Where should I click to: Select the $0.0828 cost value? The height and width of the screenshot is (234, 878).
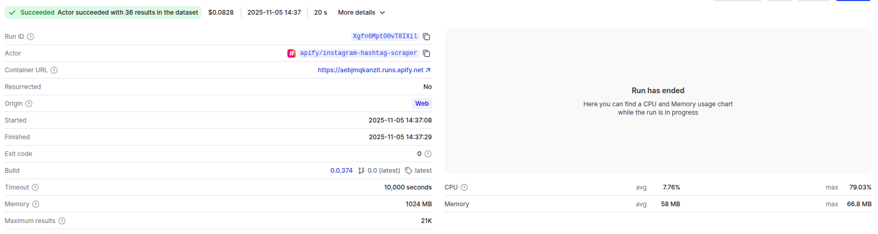coord(221,13)
